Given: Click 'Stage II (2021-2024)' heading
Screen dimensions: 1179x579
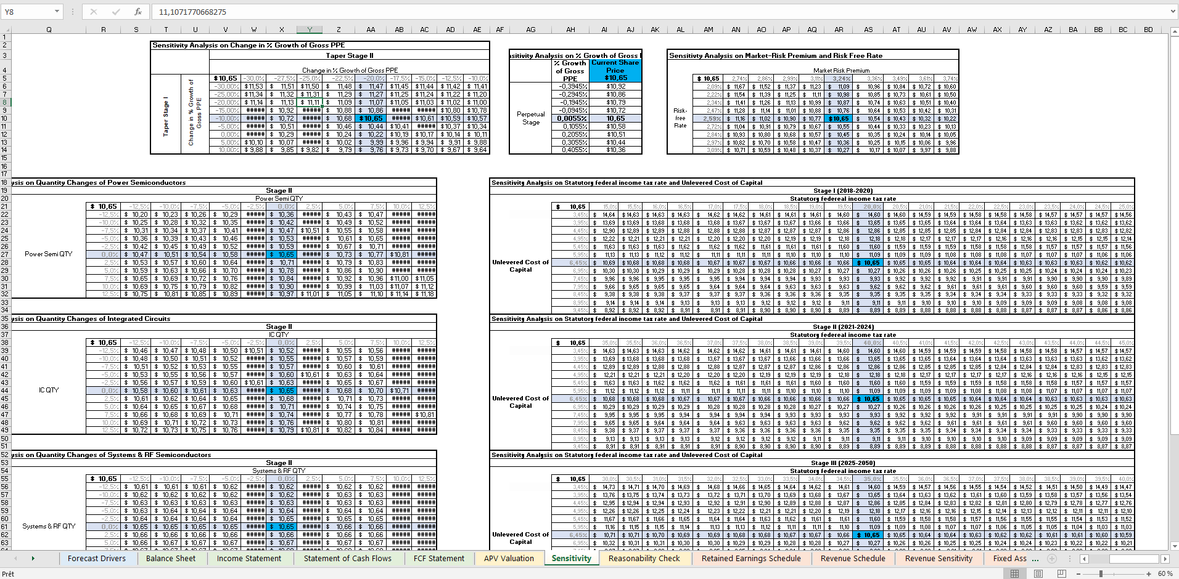Looking at the screenshot, I should click(x=843, y=327).
